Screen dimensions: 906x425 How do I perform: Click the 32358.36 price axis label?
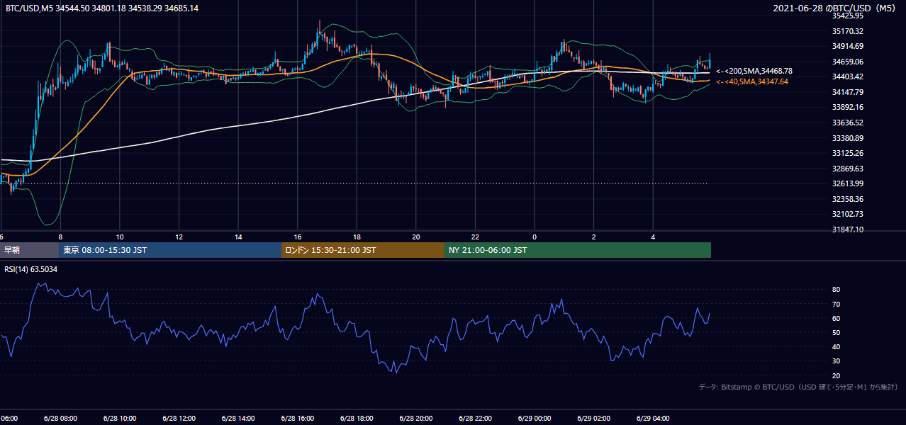click(847, 199)
